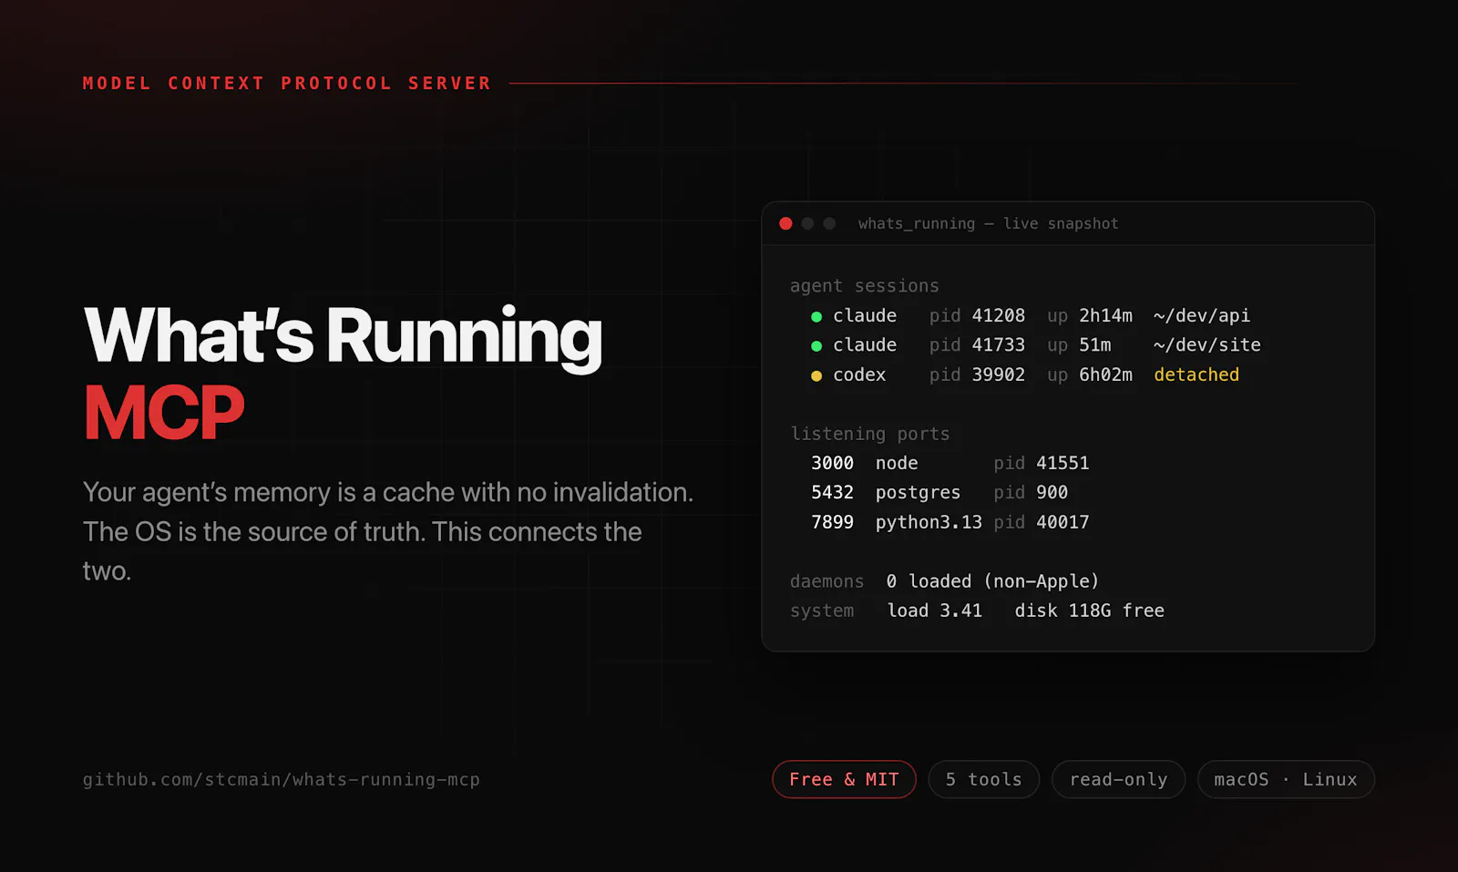Click the agent sessions heading
This screenshot has width=1458, height=872.
coord(864,285)
